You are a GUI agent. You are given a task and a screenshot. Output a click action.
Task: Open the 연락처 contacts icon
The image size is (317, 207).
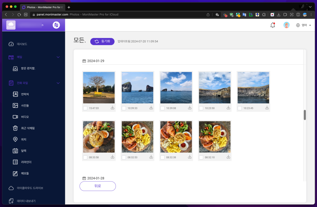tap(15, 94)
